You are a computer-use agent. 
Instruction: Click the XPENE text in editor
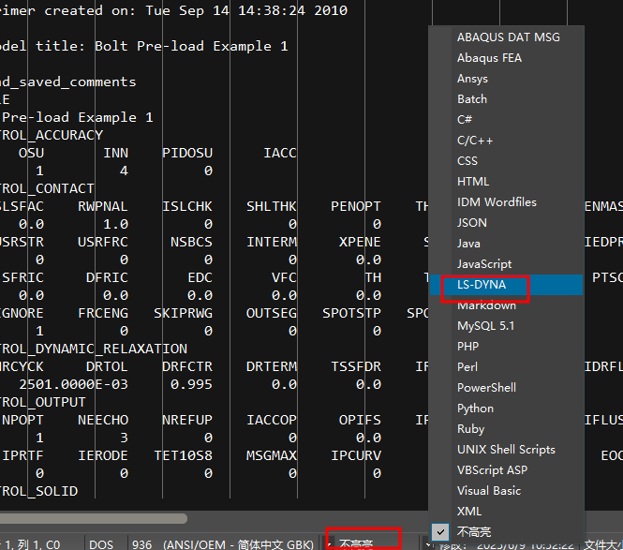360,242
